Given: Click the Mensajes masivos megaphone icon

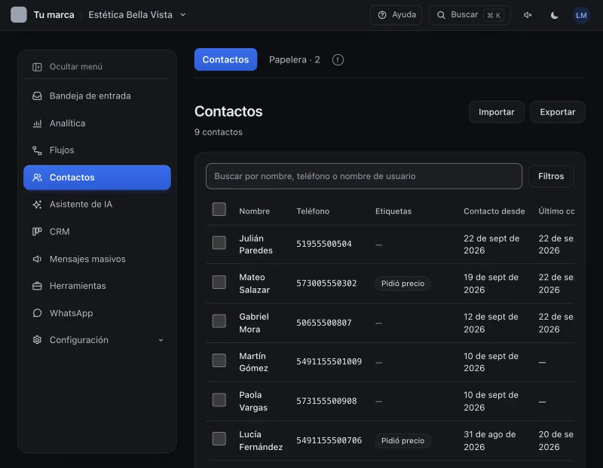Looking at the screenshot, I should pyautogui.click(x=37, y=259).
